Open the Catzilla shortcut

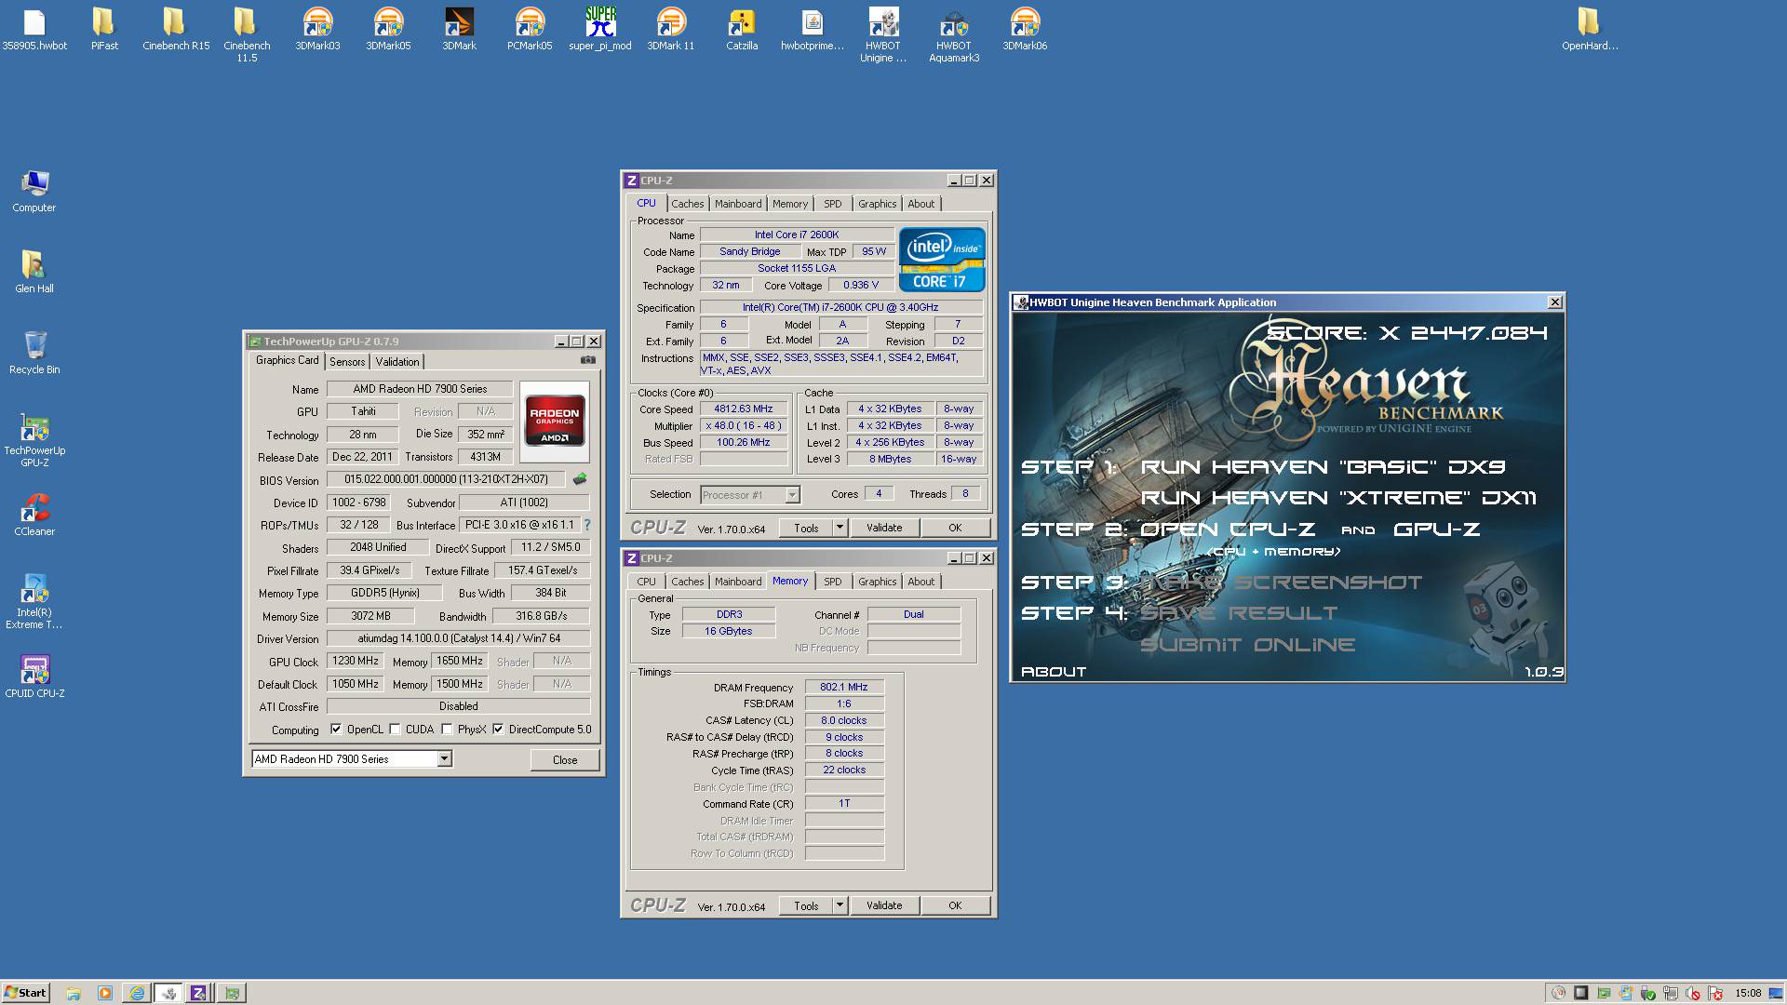coord(742,29)
